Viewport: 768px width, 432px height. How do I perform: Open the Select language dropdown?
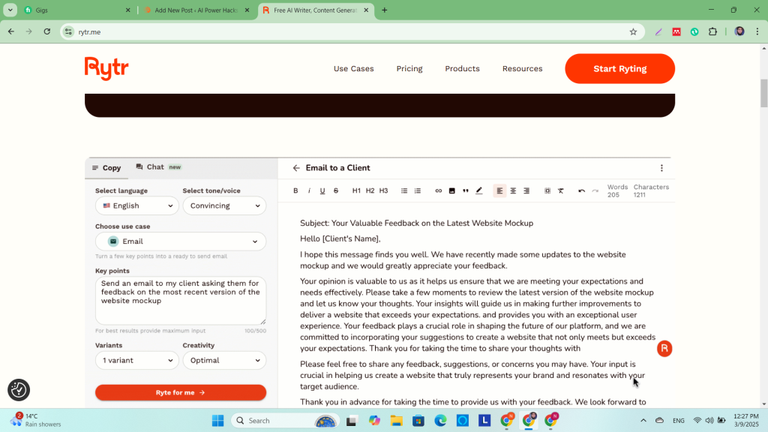pyautogui.click(x=136, y=205)
